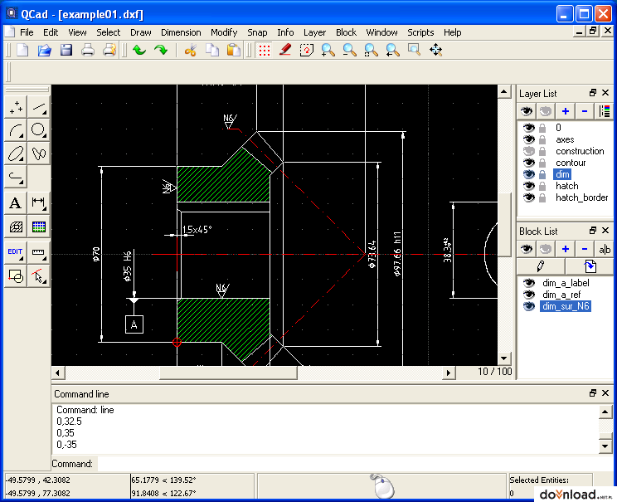Open the Circles tool menu
The image size is (617, 502).
point(38,130)
